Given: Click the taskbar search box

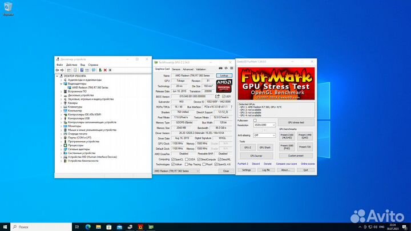Looking at the screenshot, I should [x=41, y=227].
